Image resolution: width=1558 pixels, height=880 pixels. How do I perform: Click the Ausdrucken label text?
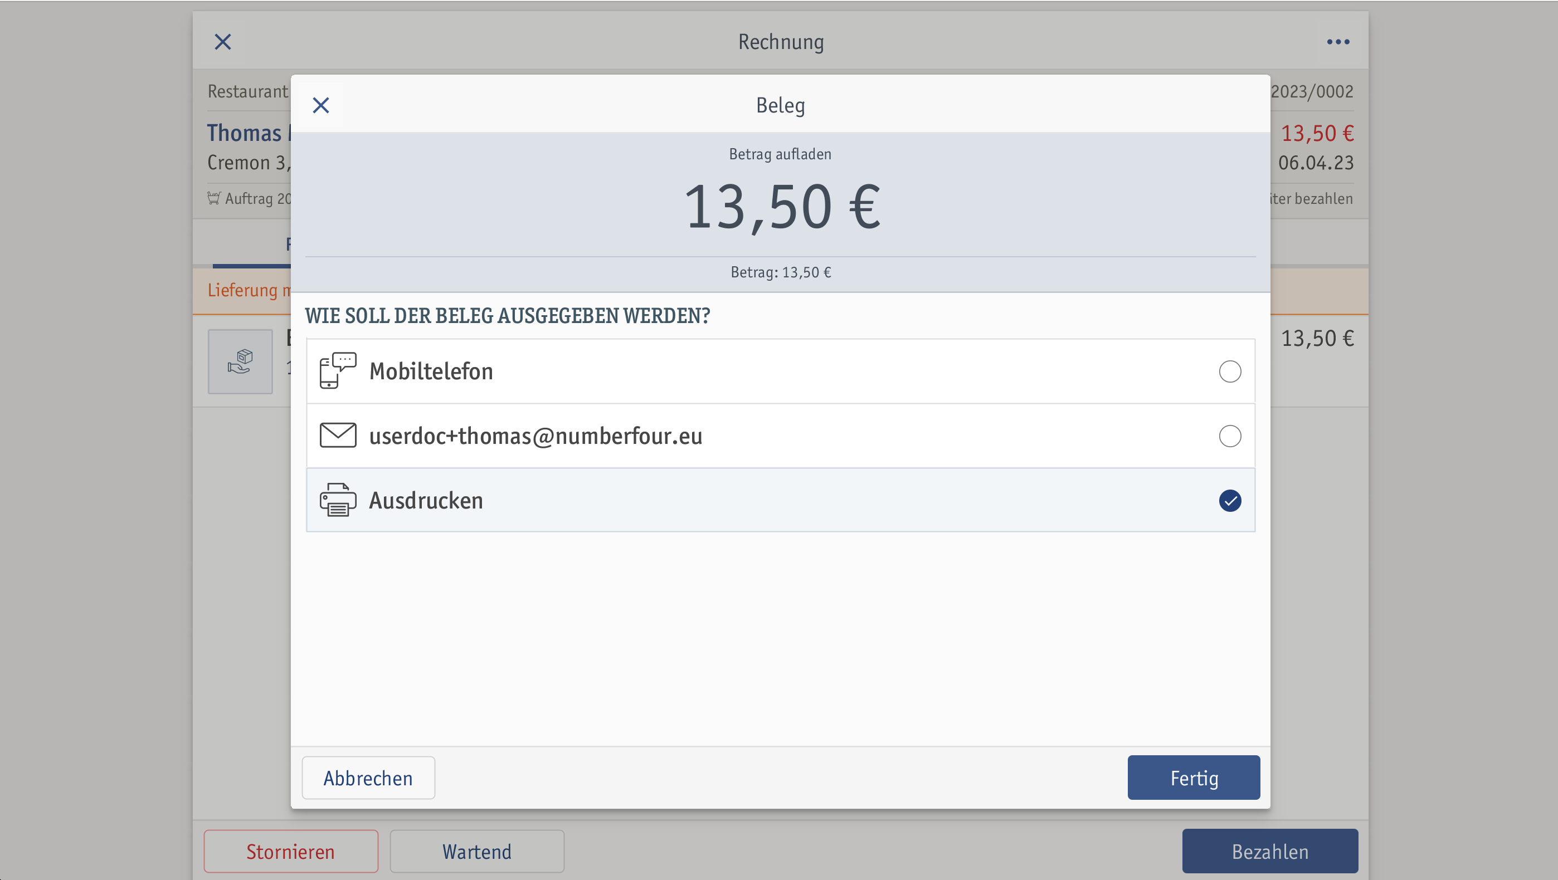pyautogui.click(x=426, y=501)
